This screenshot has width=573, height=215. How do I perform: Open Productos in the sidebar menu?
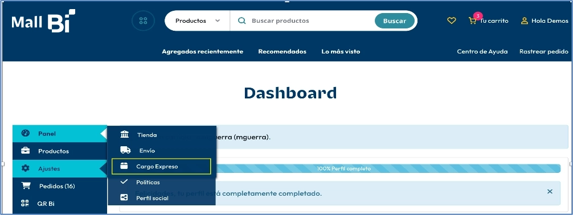[x=60, y=151]
